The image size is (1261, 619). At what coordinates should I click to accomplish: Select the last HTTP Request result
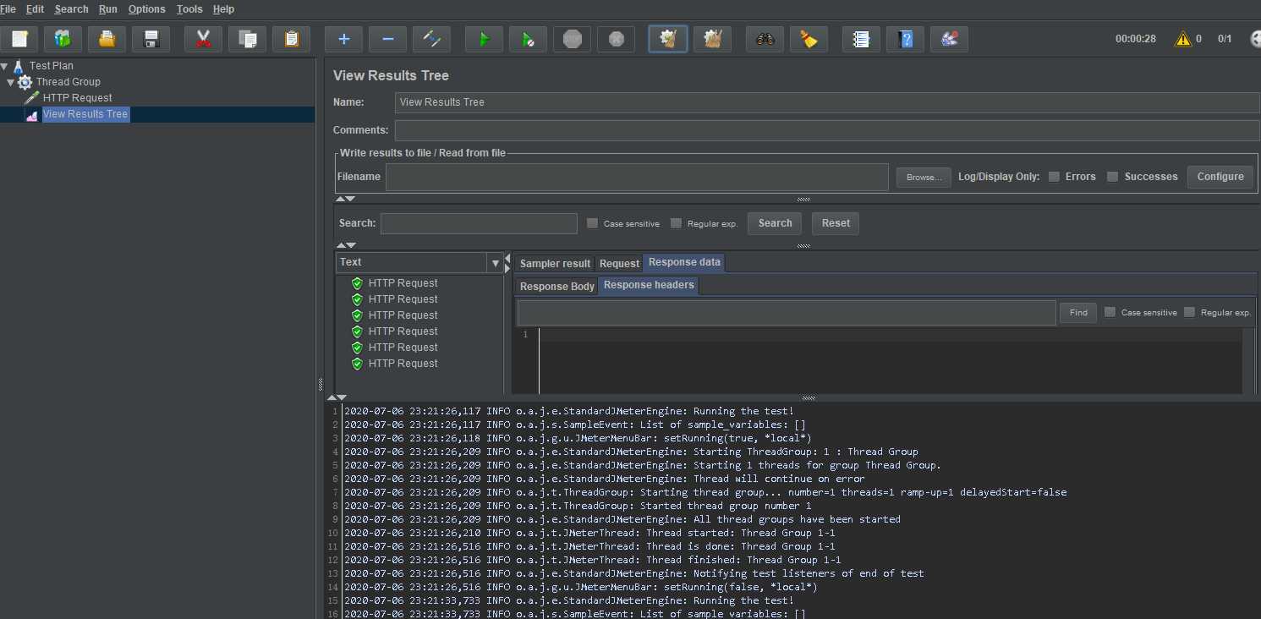click(x=403, y=364)
